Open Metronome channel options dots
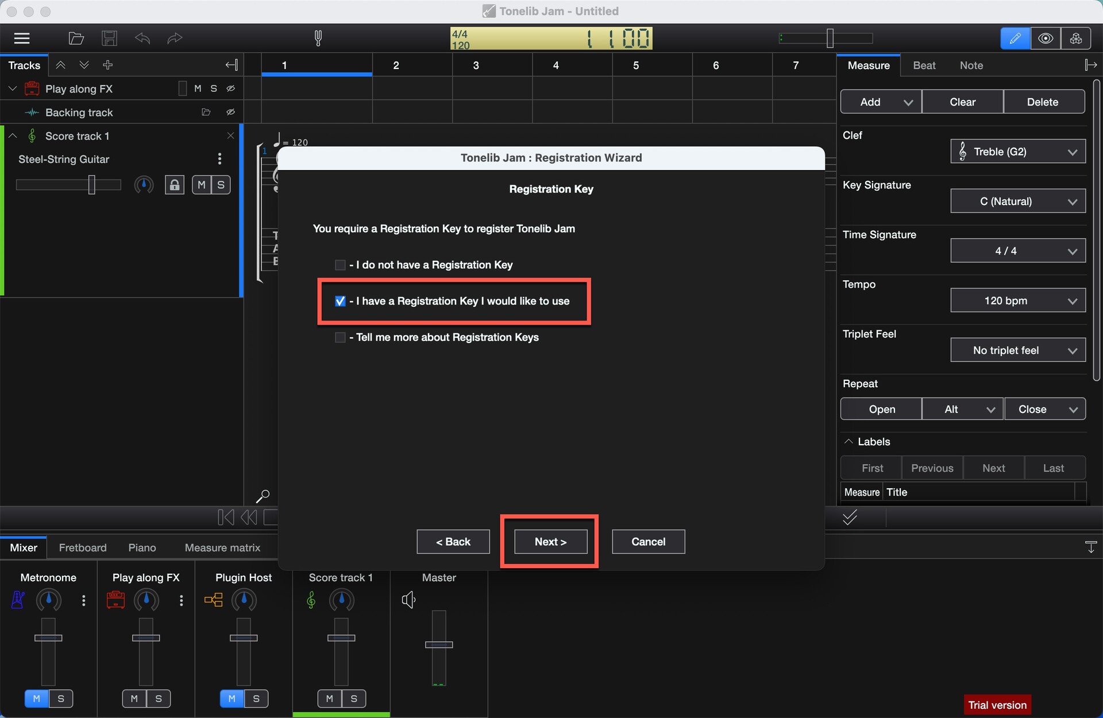 (x=84, y=600)
